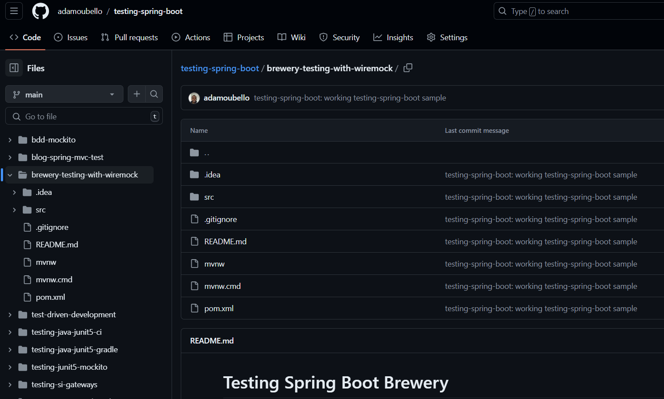Screen dimensions: 664x399
Task: Open the Code tab
Action: 25,37
